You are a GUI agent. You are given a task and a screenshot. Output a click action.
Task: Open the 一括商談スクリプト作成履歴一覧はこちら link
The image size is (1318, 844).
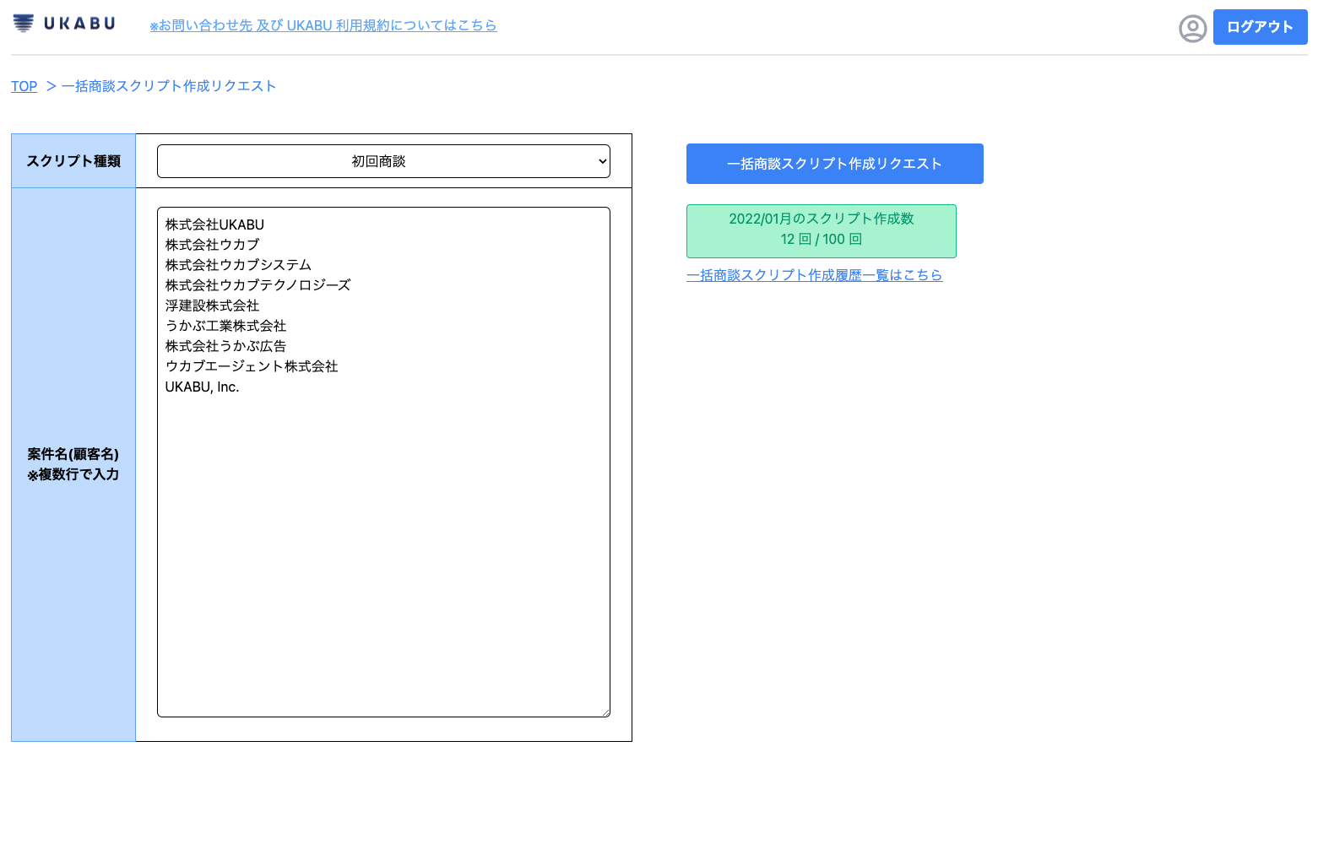point(814,275)
